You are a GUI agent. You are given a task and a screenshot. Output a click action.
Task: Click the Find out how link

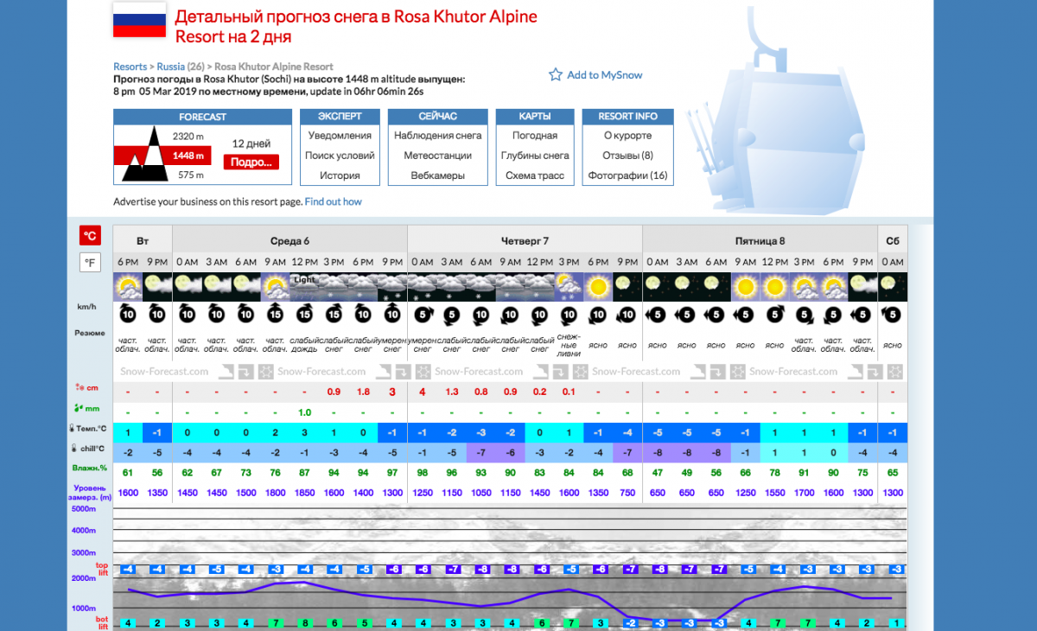(333, 201)
